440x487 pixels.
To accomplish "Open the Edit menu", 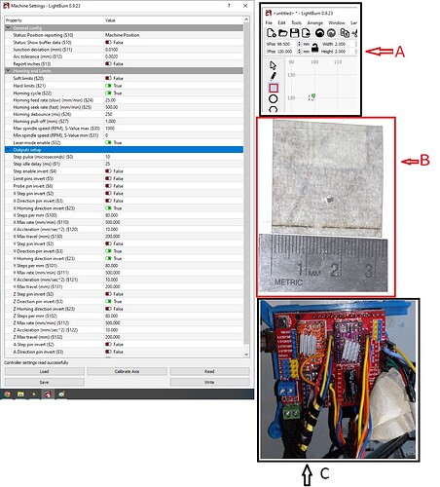I will click(281, 22).
